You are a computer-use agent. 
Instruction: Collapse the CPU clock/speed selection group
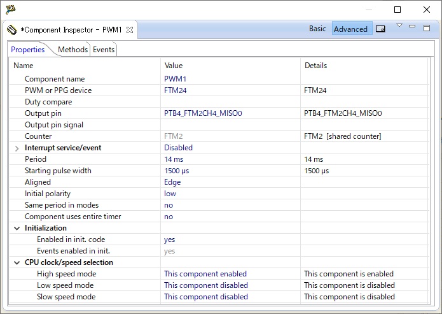click(x=17, y=262)
